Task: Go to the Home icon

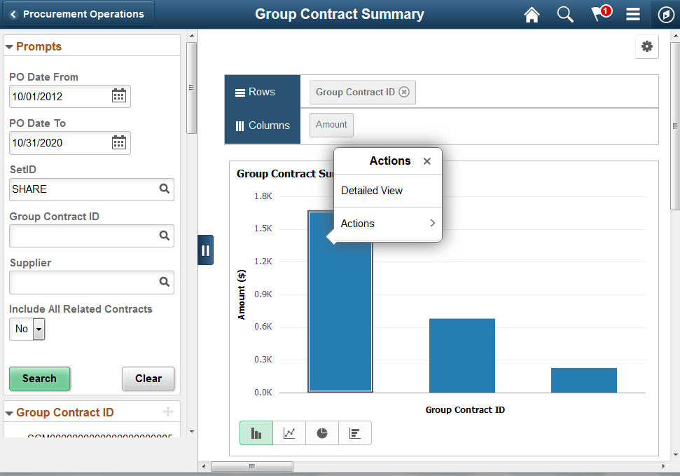Action: pos(532,14)
